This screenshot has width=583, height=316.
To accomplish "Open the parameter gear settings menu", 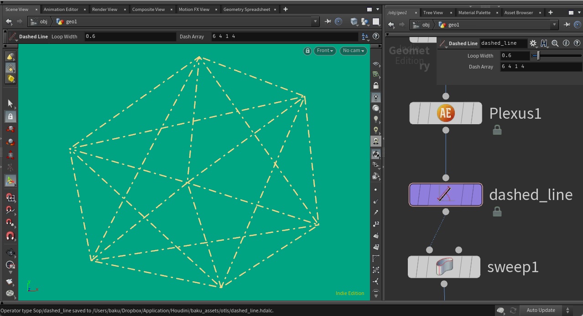I will pyautogui.click(x=533, y=43).
